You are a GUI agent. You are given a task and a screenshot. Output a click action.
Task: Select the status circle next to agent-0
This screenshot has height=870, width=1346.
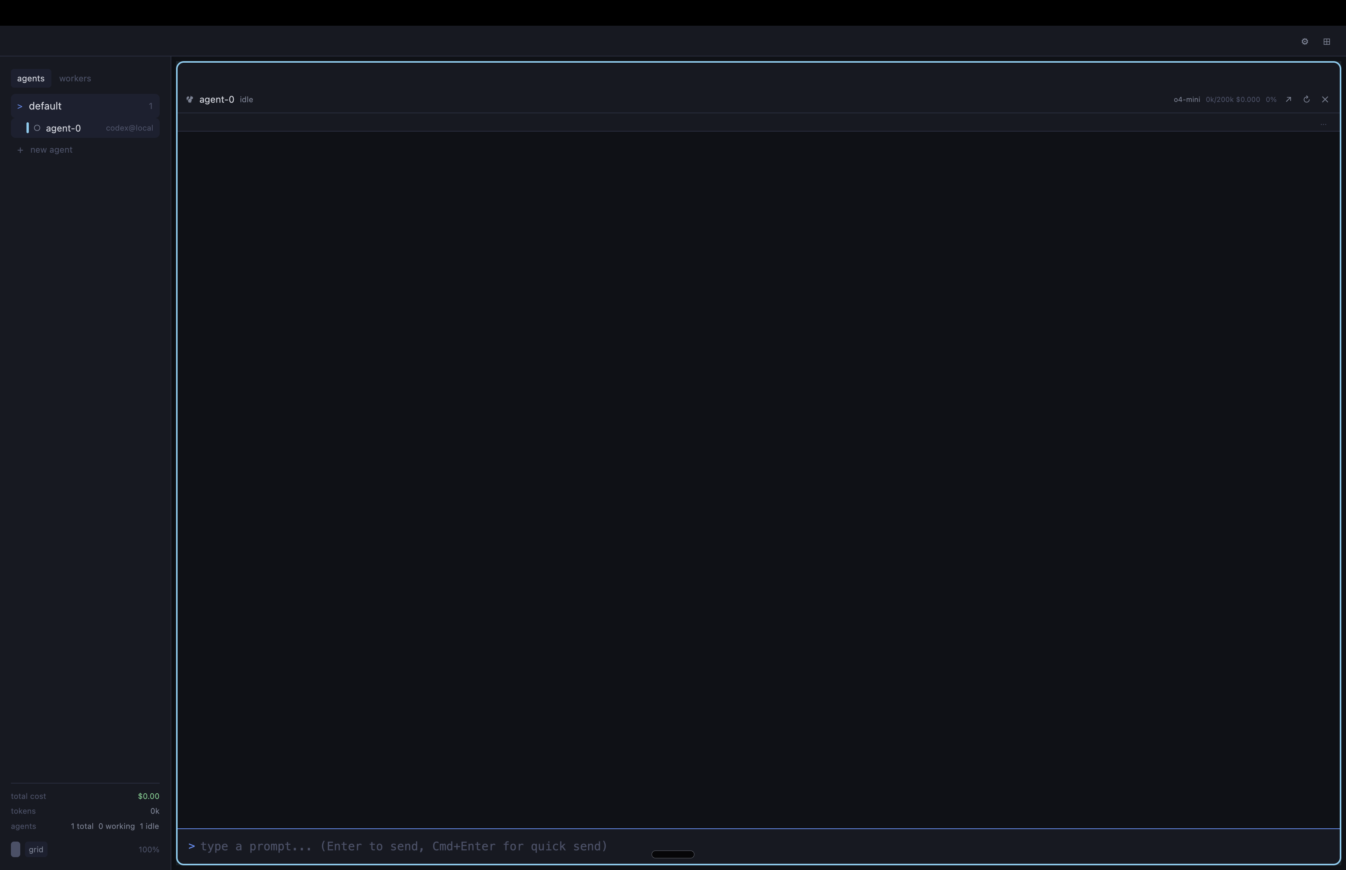[x=37, y=128]
